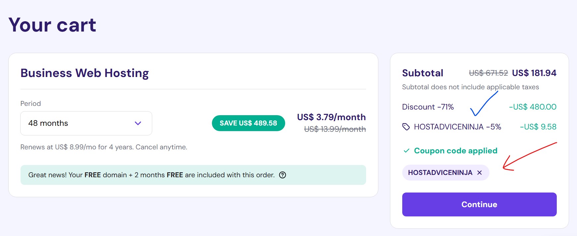Expand the billing period combo box
This screenshot has height=236, width=577.
pos(86,123)
